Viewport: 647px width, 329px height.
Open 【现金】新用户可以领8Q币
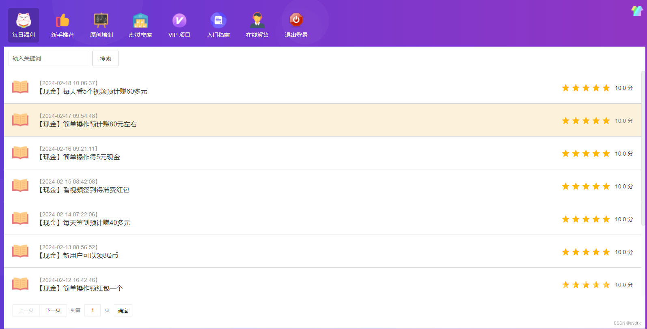(78, 256)
